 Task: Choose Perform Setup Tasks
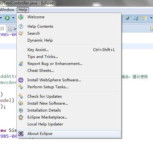tap(69, 87)
